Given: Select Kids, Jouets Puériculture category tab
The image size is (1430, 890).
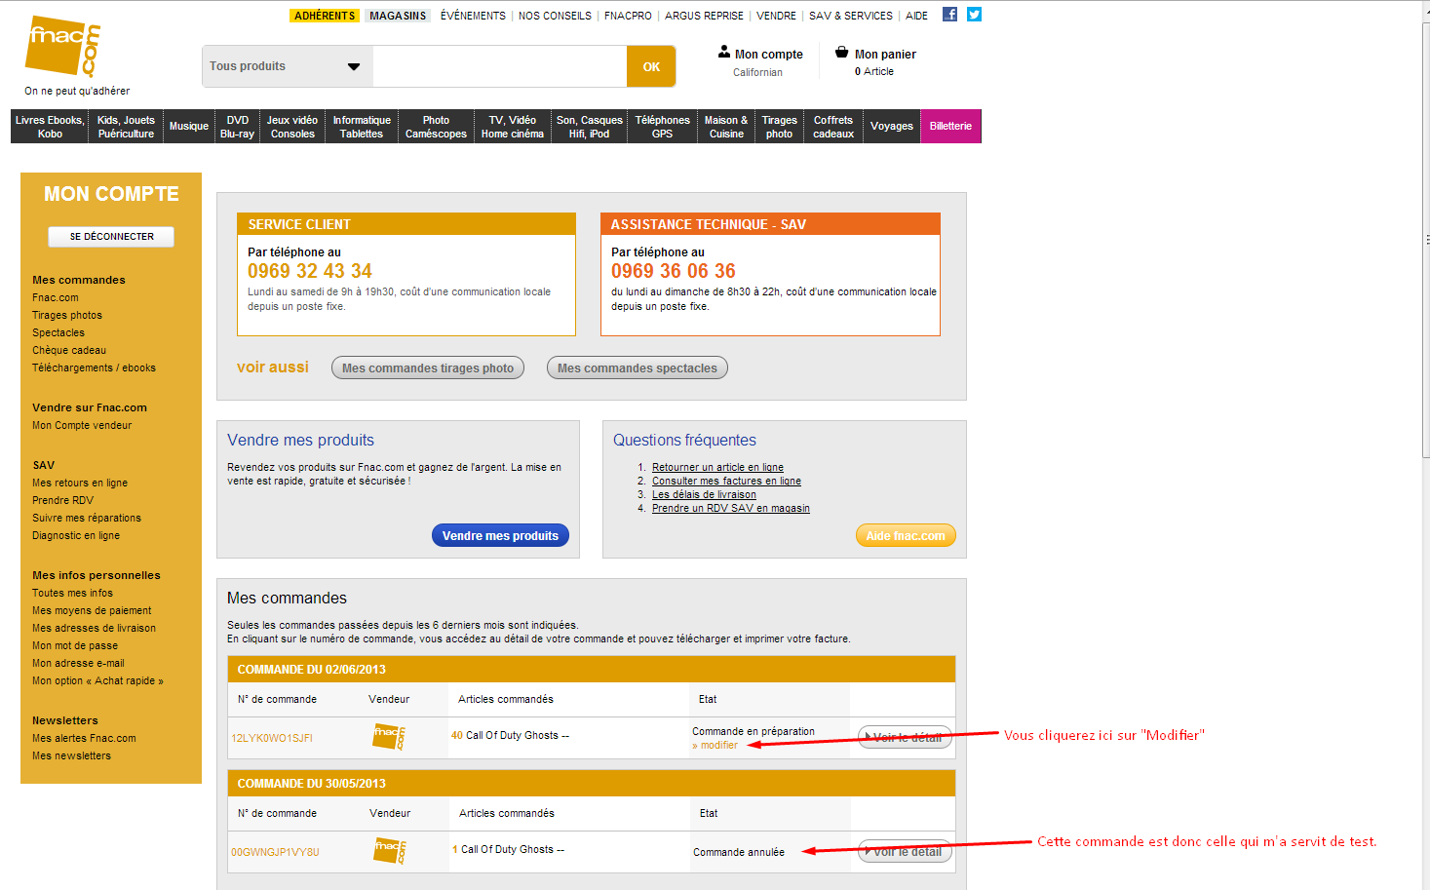Looking at the screenshot, I should pos(126,127).
